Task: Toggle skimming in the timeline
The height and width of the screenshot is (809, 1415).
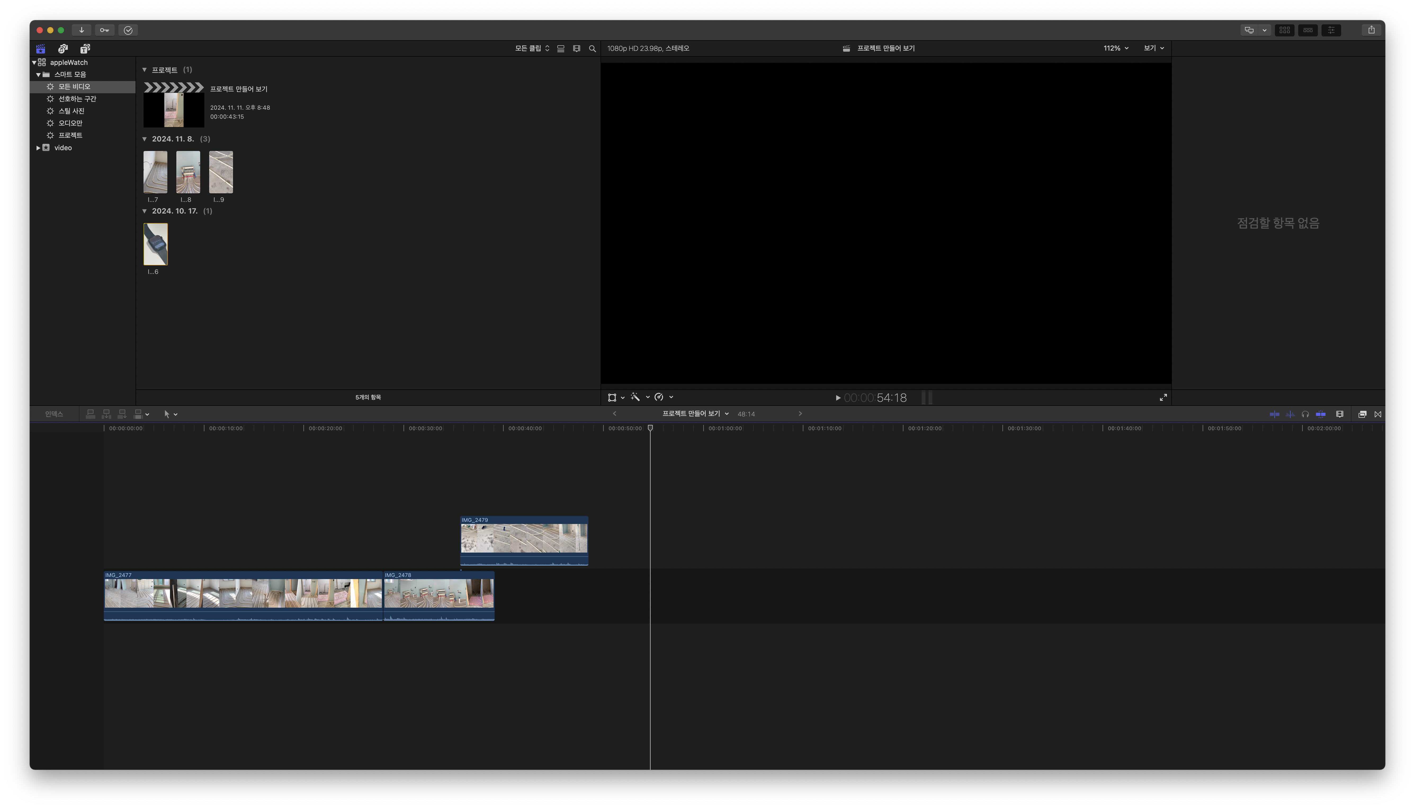Action: (1274, 415)
